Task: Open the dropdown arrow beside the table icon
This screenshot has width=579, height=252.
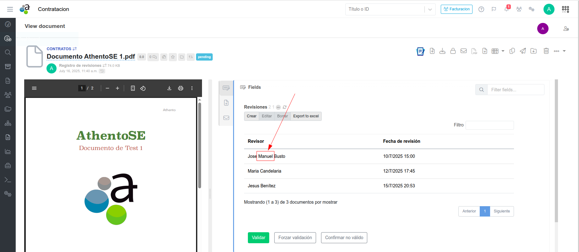Action: [x=503, y=51]
